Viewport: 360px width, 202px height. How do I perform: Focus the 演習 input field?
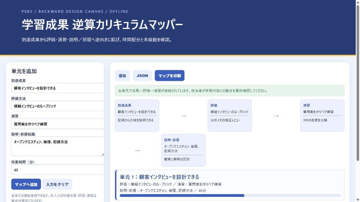click(x=58, y=124)
